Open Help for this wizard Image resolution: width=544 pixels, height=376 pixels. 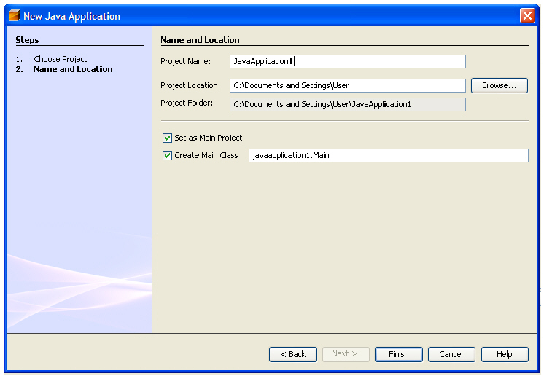pyautogui.click(x=505, y=355)
